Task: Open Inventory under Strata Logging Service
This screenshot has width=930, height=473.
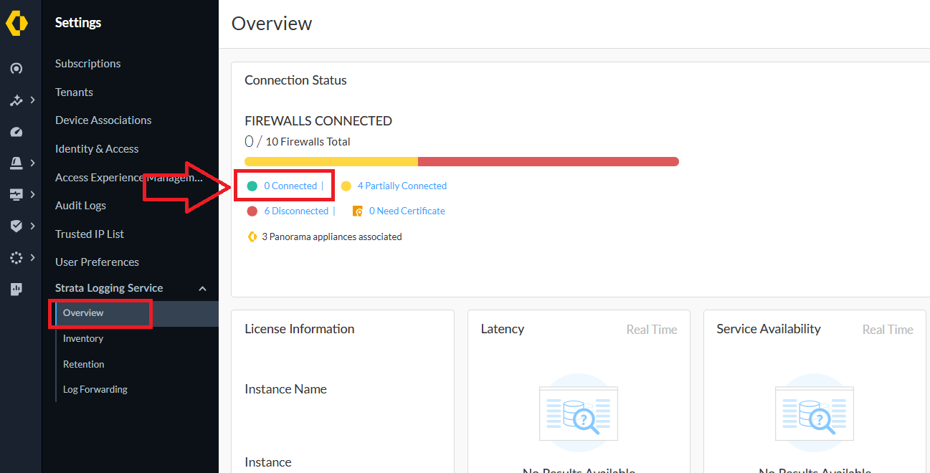Action: click(x=83, y=338)
